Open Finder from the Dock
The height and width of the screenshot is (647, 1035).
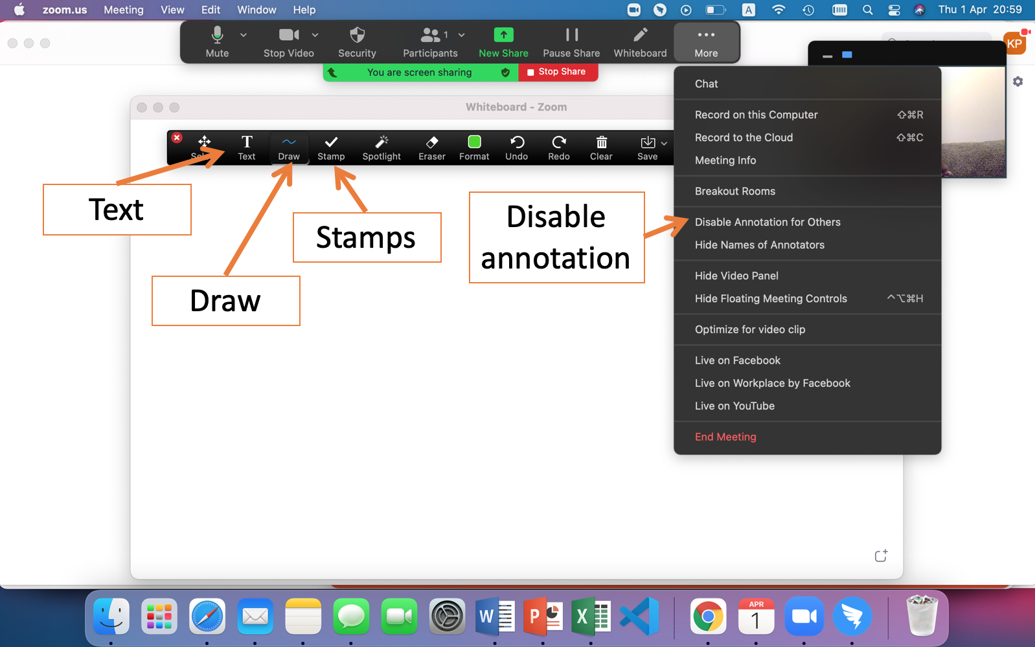pos(111,616)
